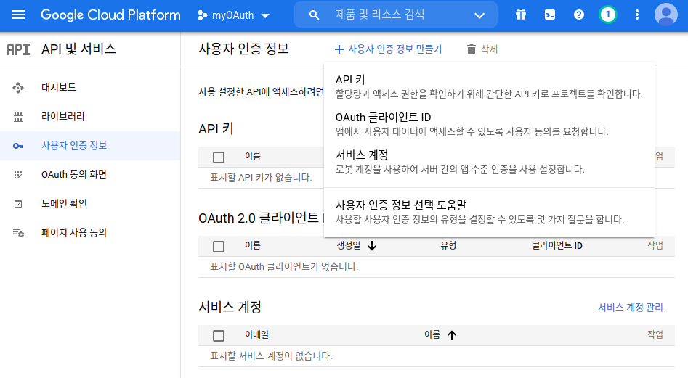This screenshot has height=378, width=688.
Task: Open 도메인 확인 in the sidebar
Action: 64,204
